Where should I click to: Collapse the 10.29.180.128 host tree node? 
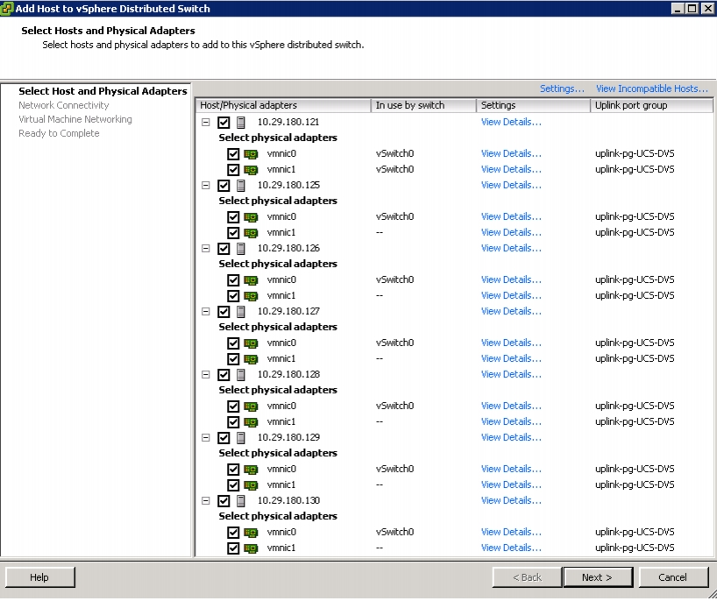[x=206, y=374]
